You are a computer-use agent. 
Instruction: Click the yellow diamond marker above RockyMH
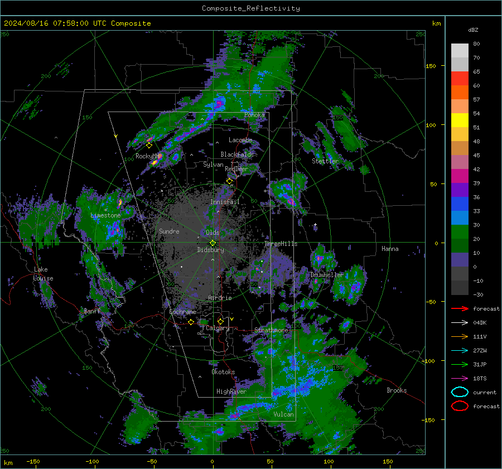click(149, 146)
